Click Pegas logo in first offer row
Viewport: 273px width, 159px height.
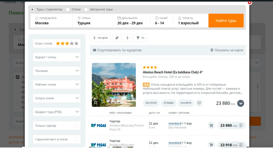(99, 125)
